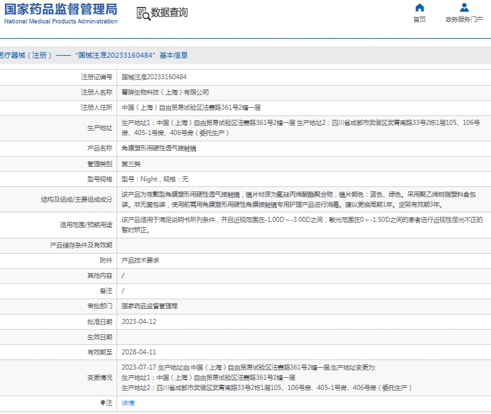Image resolution: width=491 pixels, height=414 pixels.
Task: Click the 数据查询 heading text
Action: coord(169,13)
